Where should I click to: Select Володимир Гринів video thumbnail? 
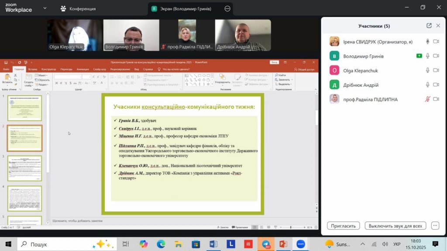[x=131, y=35]
